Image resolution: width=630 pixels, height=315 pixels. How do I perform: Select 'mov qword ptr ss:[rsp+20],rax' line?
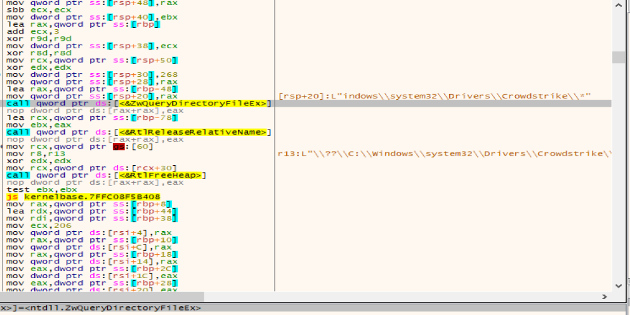[92, 96]
